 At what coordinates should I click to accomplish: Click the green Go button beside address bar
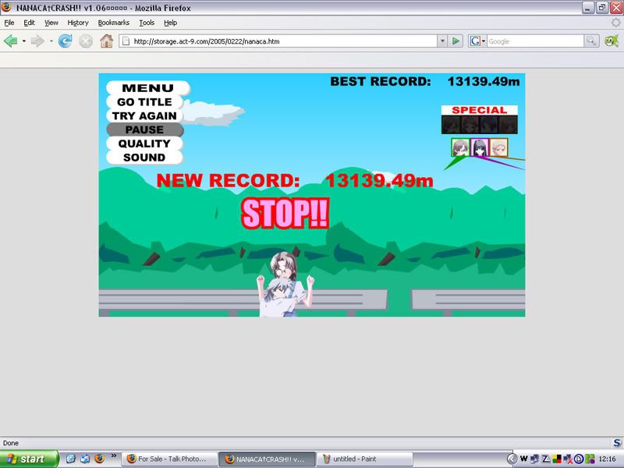(x=456, y=41)
